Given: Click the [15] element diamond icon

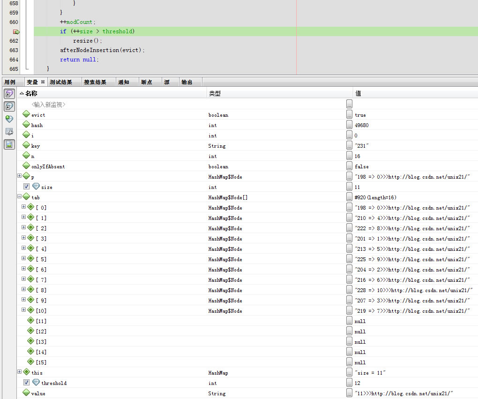Looking at the screenshot, I should click(30, 362).
